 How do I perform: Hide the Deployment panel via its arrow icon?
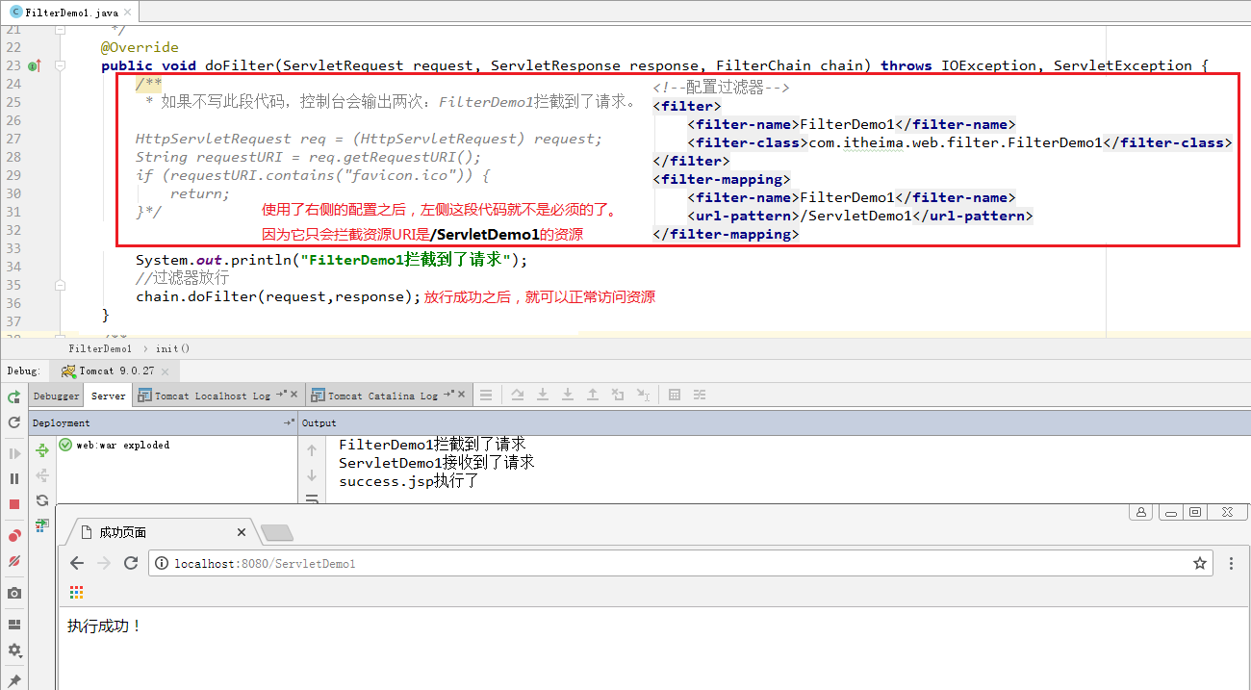click(x=288, y=422)
